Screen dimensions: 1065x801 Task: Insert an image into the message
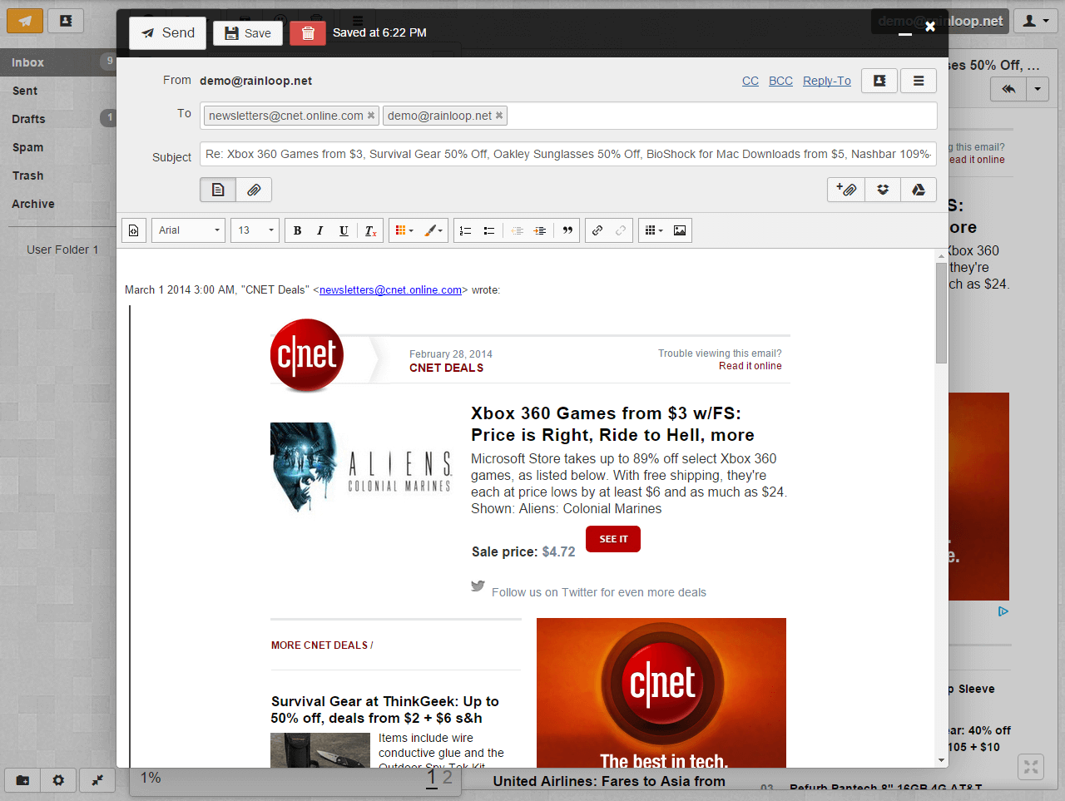pyautogui.click(x=680, y=230)
